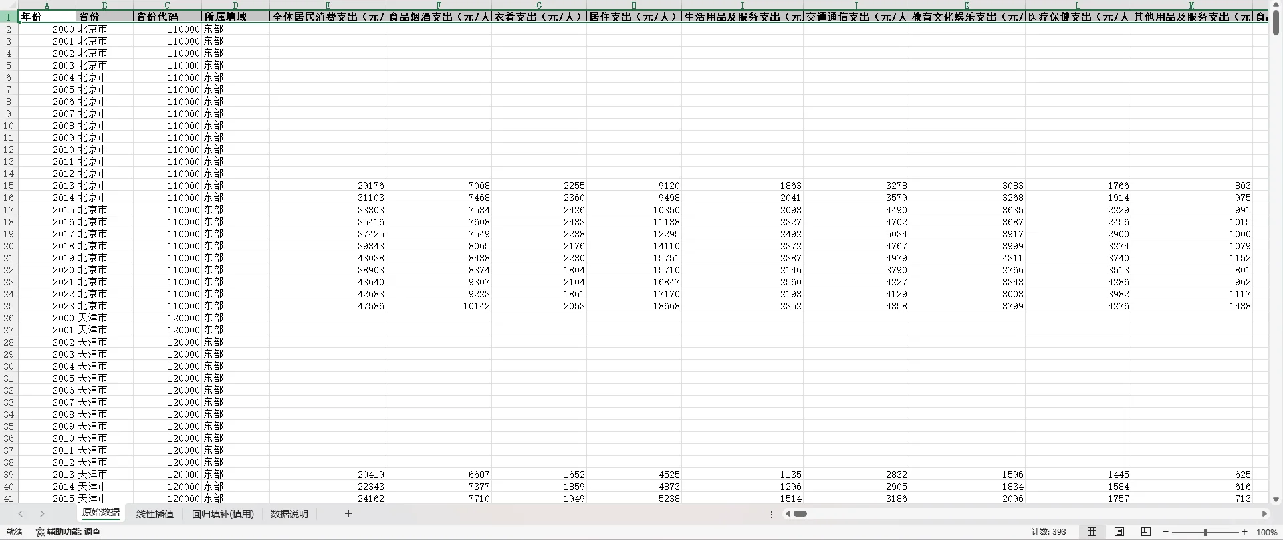
Task: Click the cell with value 18668
Action: coord(634,306)
